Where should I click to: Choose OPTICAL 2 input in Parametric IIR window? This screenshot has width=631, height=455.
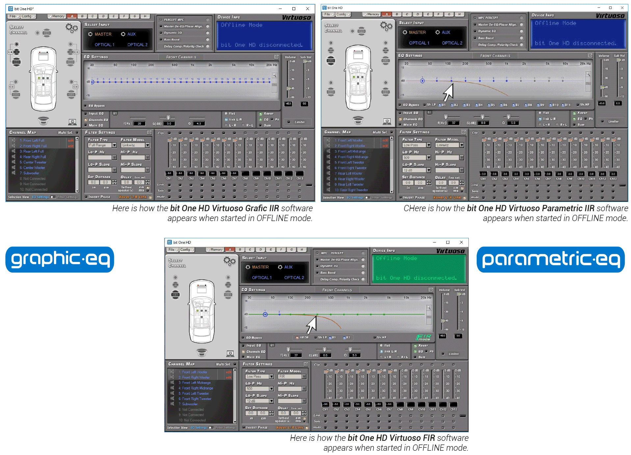tap(452, 43)
